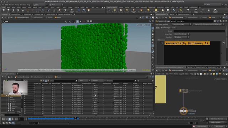Click the blue cached frames bar in timeline

coord(53,119)
